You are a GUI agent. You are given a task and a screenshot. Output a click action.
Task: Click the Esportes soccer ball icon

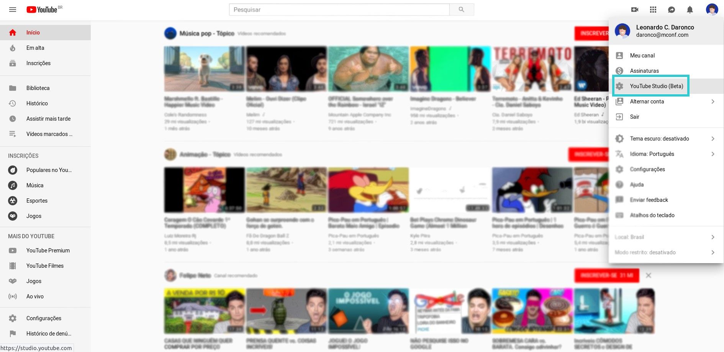point(13,201)
